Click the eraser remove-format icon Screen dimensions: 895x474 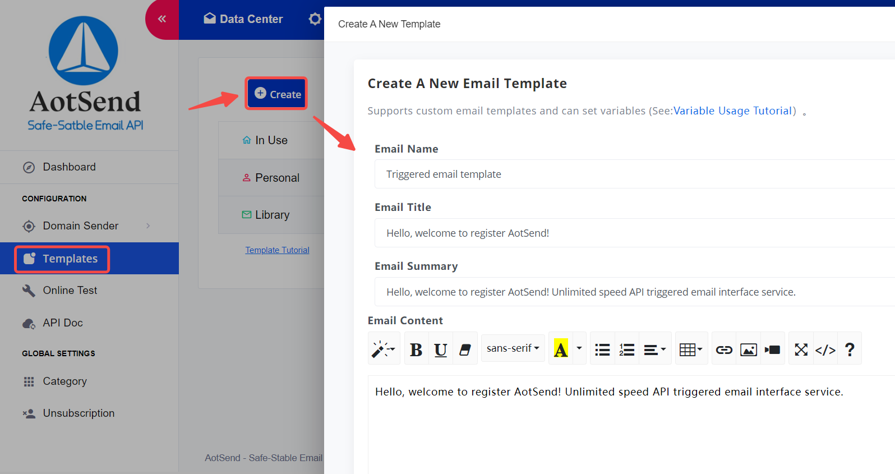coord(465,349)
